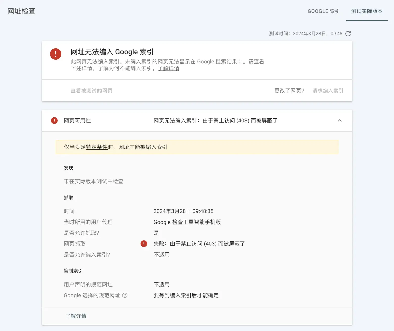This screenshot has height=331, width=394.
Task: Click the crawl time 2024年3月28日 09:48:35
Action: tap(183, 211)
